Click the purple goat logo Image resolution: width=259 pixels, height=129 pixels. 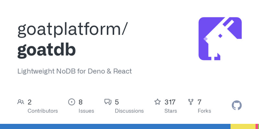[220, 38]
